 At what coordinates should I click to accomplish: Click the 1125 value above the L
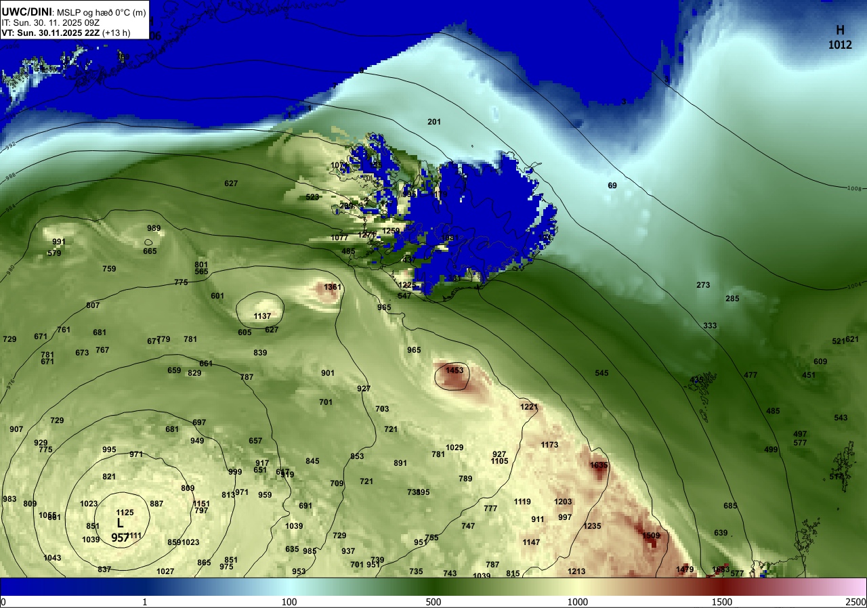pyautogui.click(x=125, y=513)
